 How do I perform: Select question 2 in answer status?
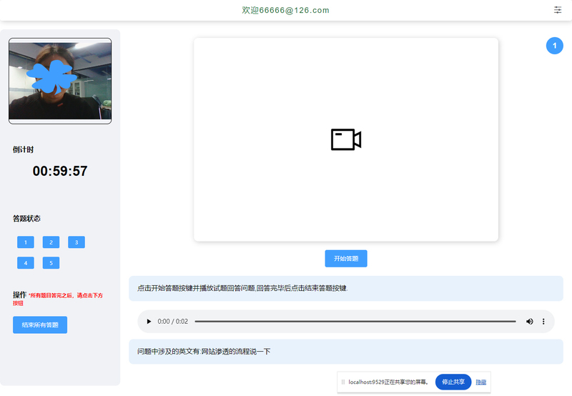click(51, 242)
